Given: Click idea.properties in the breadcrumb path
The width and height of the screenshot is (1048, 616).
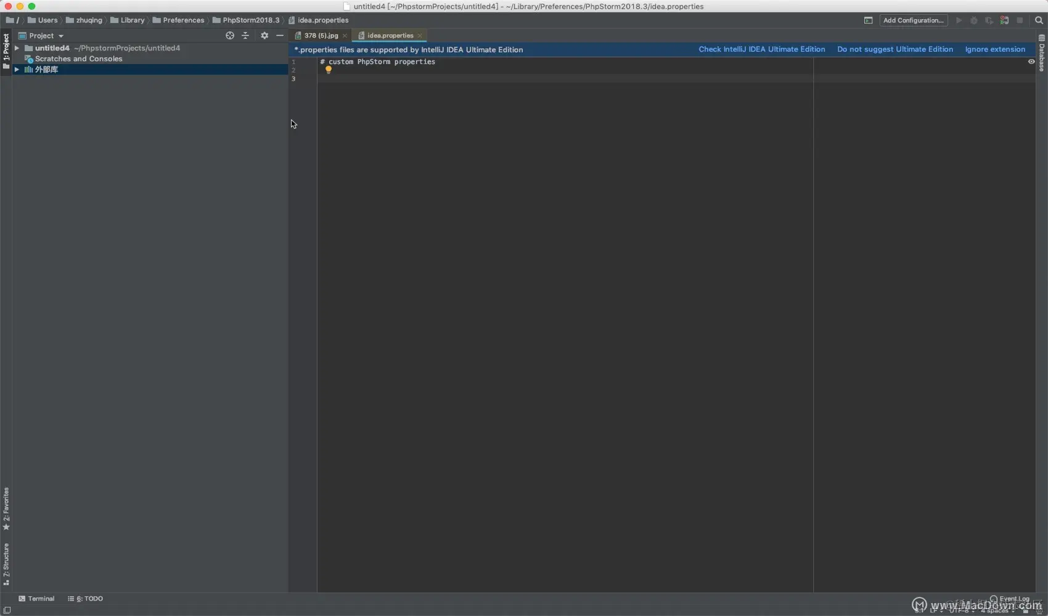Looking at the screenshot, I should click(x=318, y=20).
